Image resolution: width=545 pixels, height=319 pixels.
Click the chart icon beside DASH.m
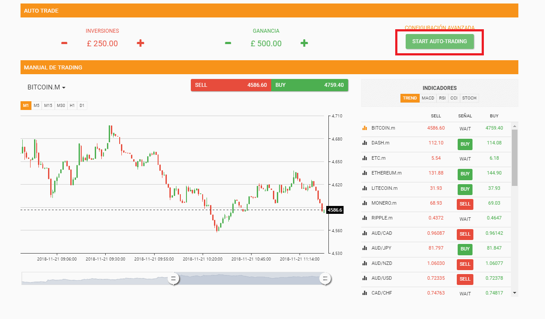click(x=364, y=143)
